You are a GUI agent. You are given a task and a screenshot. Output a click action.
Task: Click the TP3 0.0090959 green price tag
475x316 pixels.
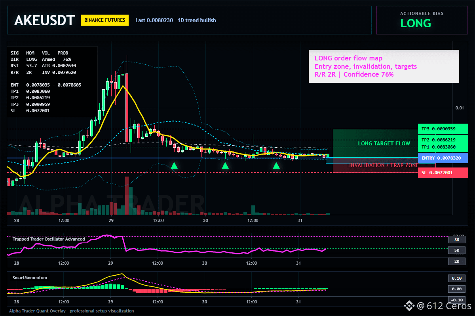pos(443,129)
